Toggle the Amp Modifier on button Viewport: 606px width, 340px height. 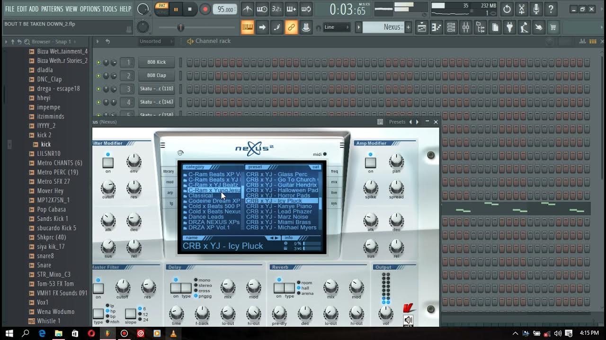370,162
